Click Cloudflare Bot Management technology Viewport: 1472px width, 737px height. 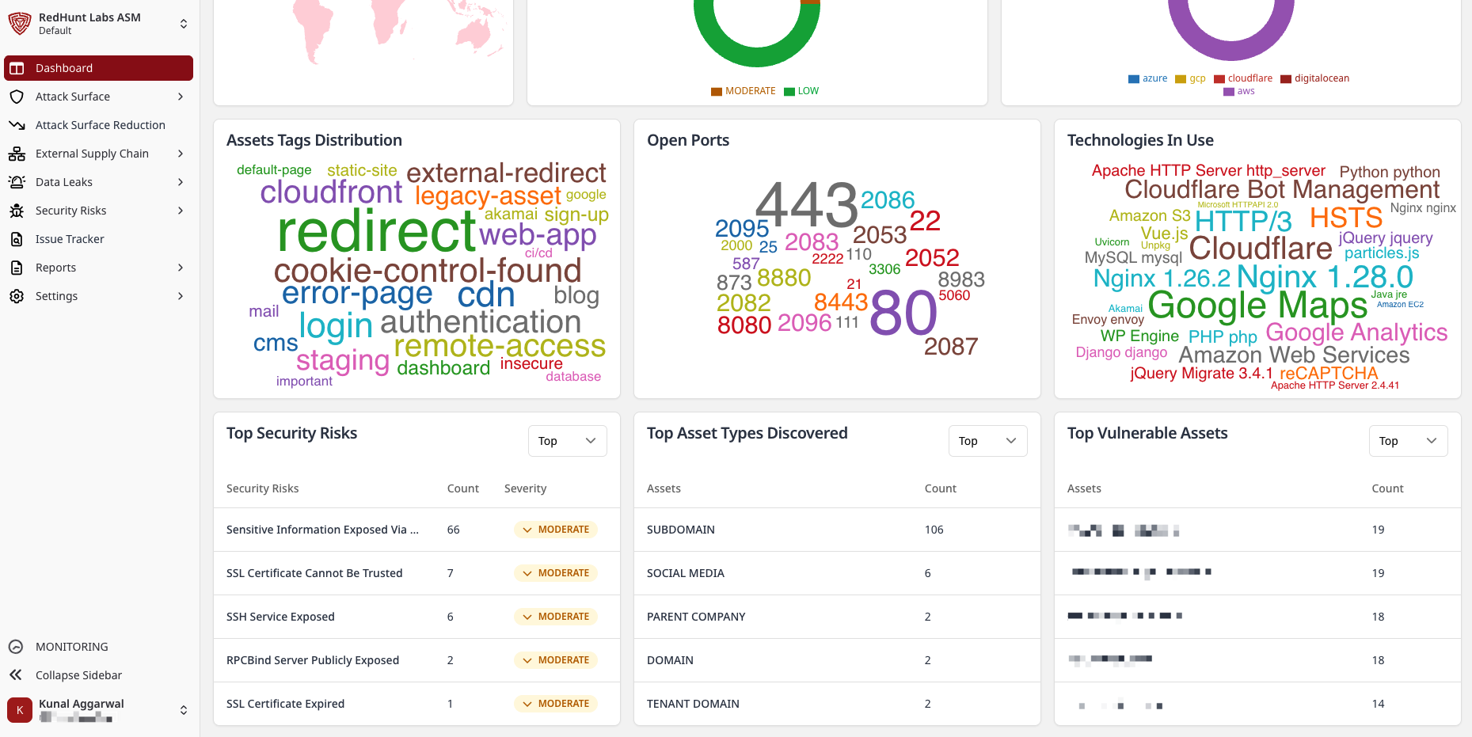coord(1282,190)
